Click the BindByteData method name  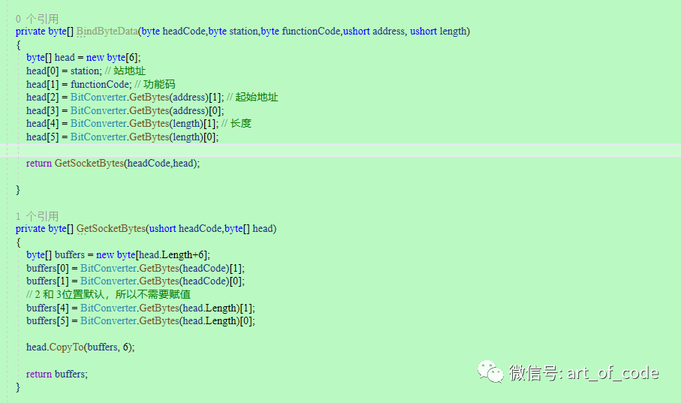click(107, 31)
